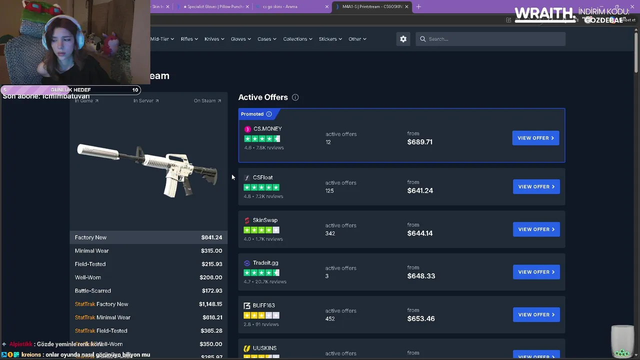
Task: Click SkinSwap star rating
Action: point(261,230)
